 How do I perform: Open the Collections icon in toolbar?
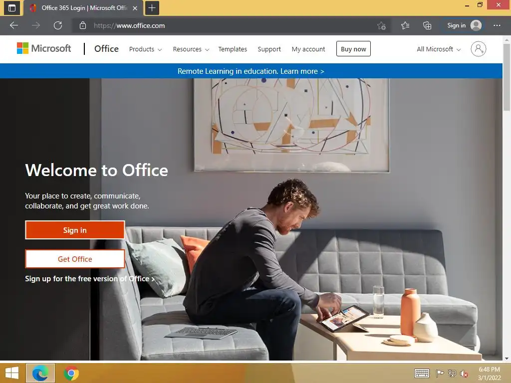(427, 25)
